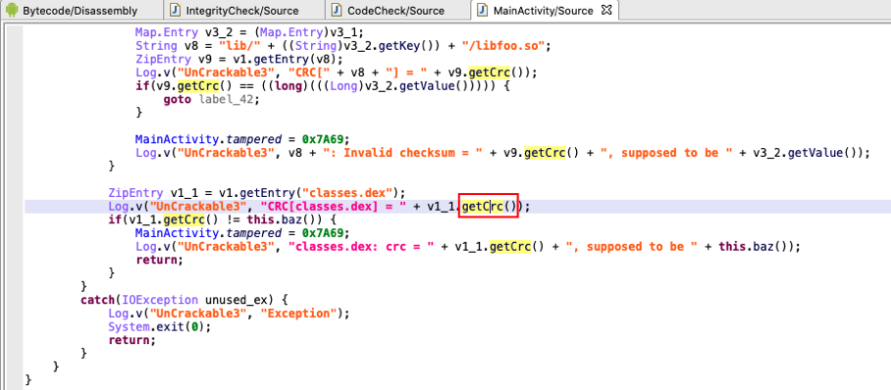
Task: Close the MainActivity/Source tab
Action: coord(605,10)
